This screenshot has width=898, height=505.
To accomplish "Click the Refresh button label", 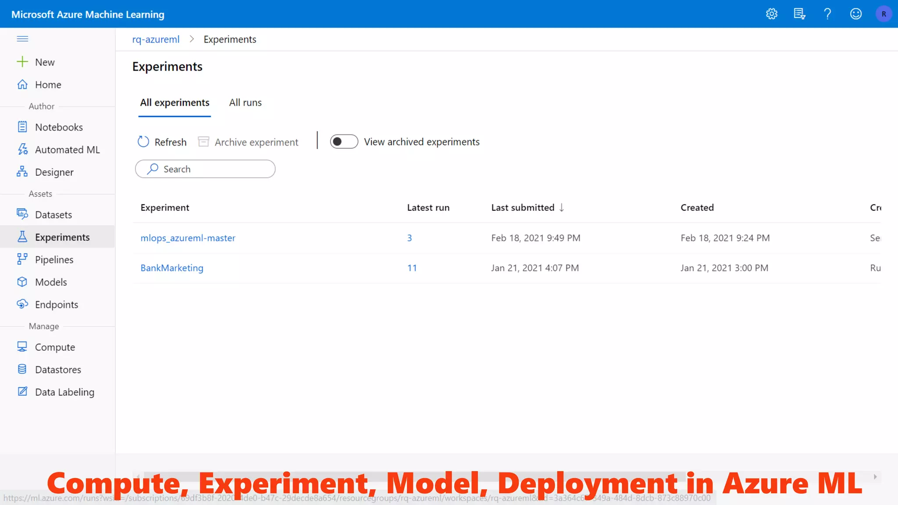I will click(x=170, y=142).
